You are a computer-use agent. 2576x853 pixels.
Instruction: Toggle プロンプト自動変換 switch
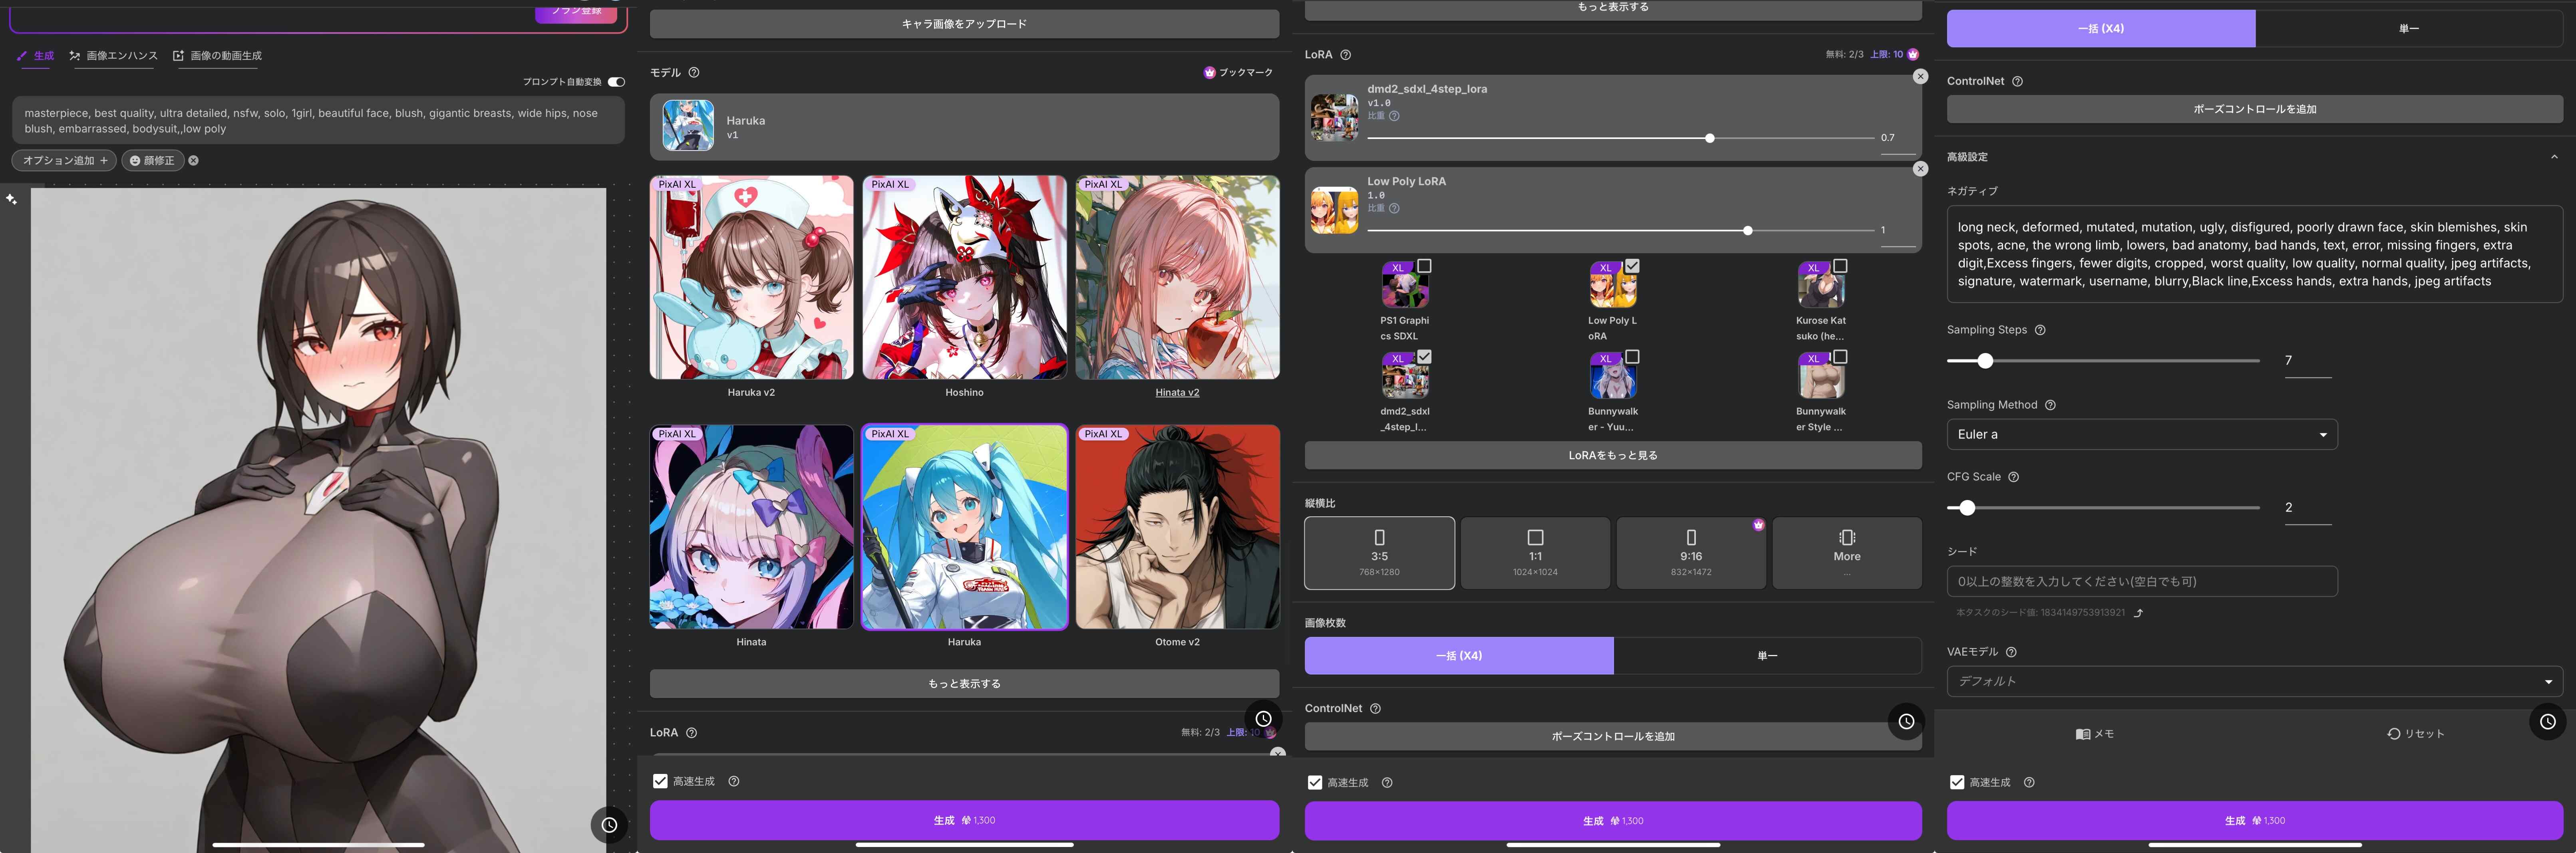point(616,82)
